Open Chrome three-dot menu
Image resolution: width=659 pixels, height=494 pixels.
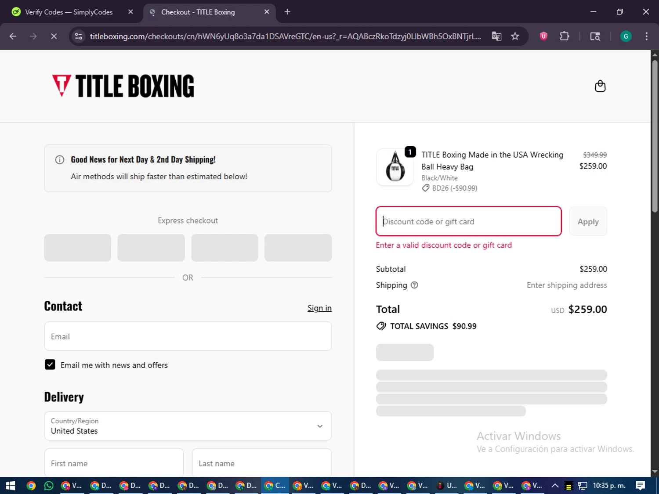(x=646, y=36)
